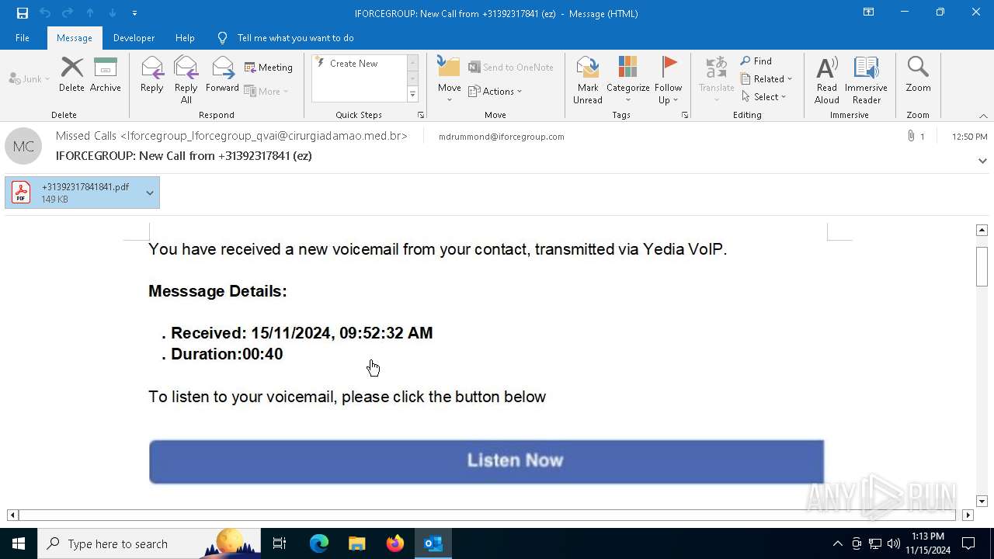Screen dimensions: 994x559
Task: Click the scroll up arrow of message body
Action: (982, 230)
